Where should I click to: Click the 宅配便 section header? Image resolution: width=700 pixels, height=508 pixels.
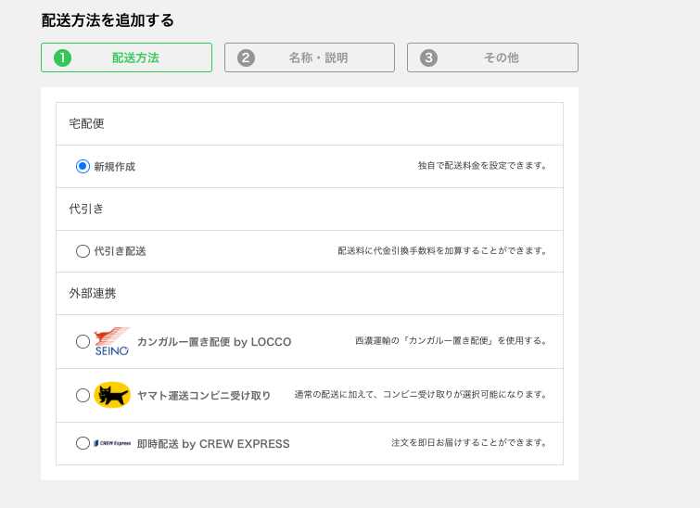tap(86, 123)
